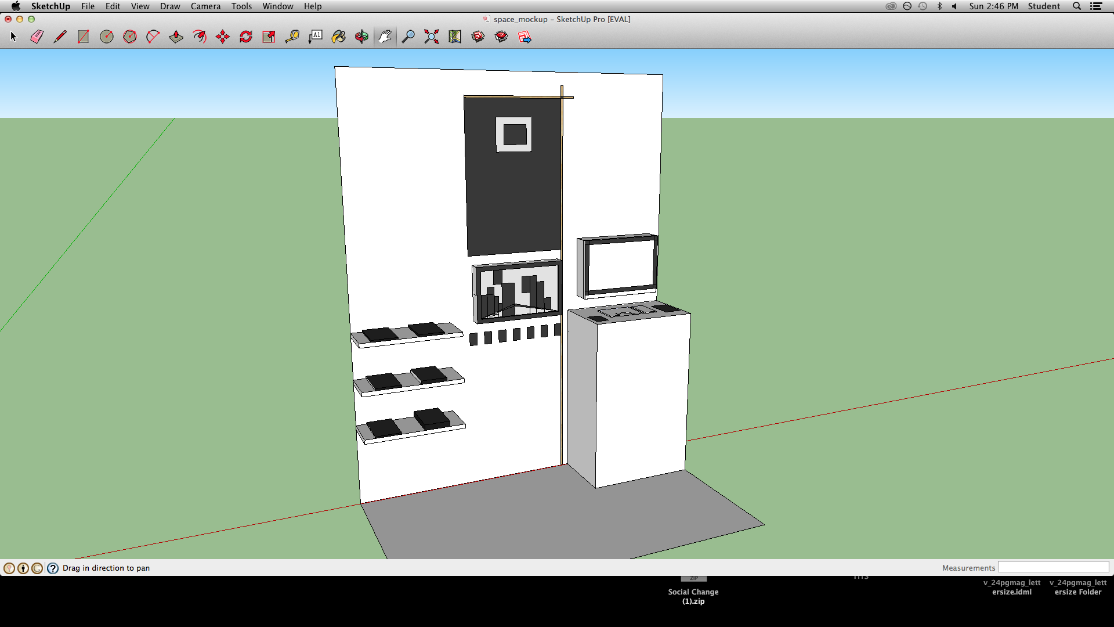Open the Text annotation tool
This screenshot has height=627, width=1114.
(315, 37)
